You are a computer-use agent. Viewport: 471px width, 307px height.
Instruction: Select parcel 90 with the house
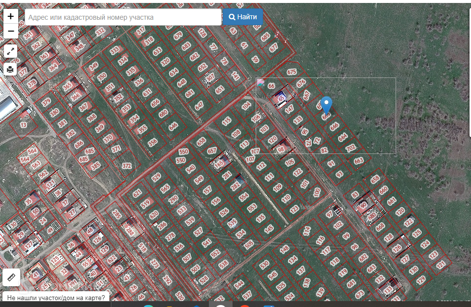[363, 205]
